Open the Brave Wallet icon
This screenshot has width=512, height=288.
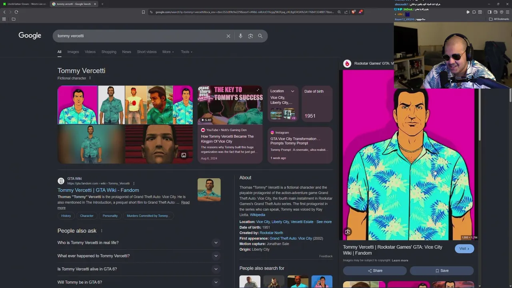pyautogui.click(x=495, y=12)
